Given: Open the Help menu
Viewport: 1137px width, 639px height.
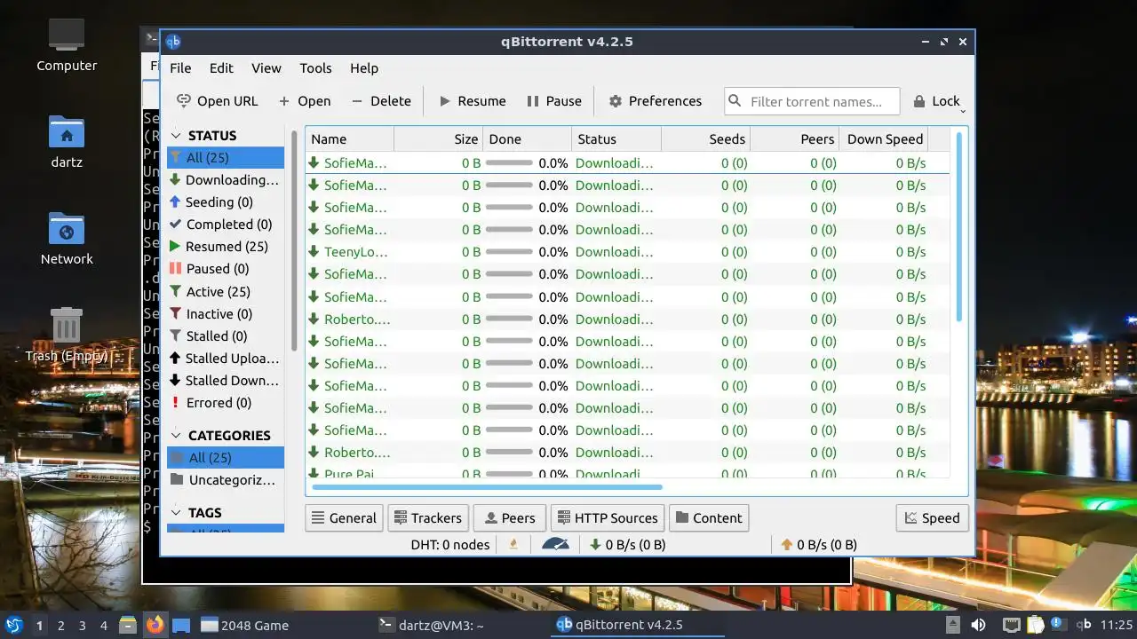Looking at the screenshot, I should point(364,68).
